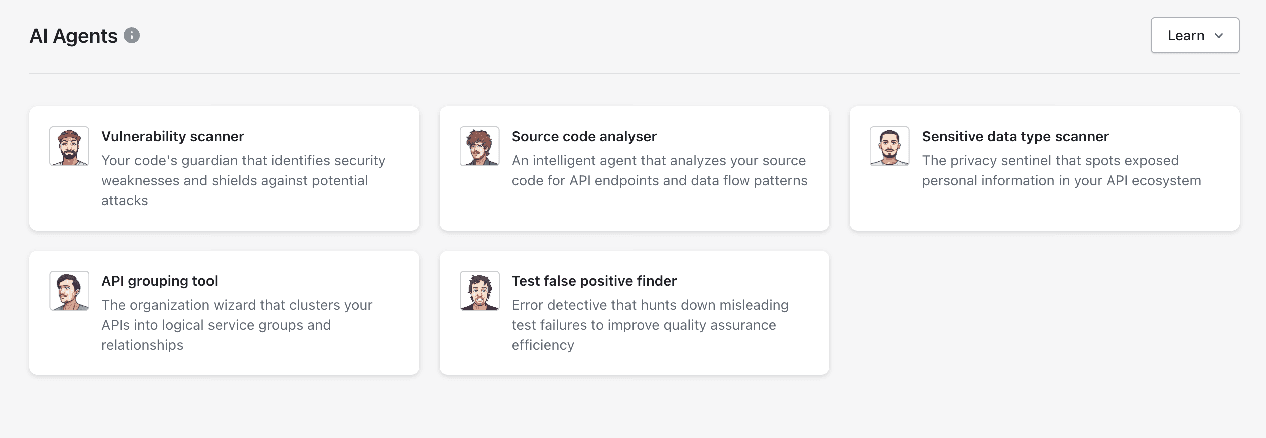1266x438 pixels.
Task: Click the Source code analyser description
Action: pos(660,170)
